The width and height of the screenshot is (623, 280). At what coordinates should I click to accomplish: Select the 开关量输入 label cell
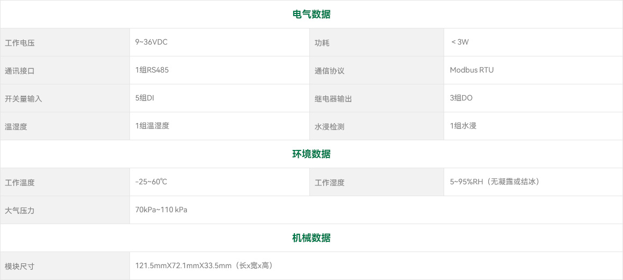click(24, 99)
